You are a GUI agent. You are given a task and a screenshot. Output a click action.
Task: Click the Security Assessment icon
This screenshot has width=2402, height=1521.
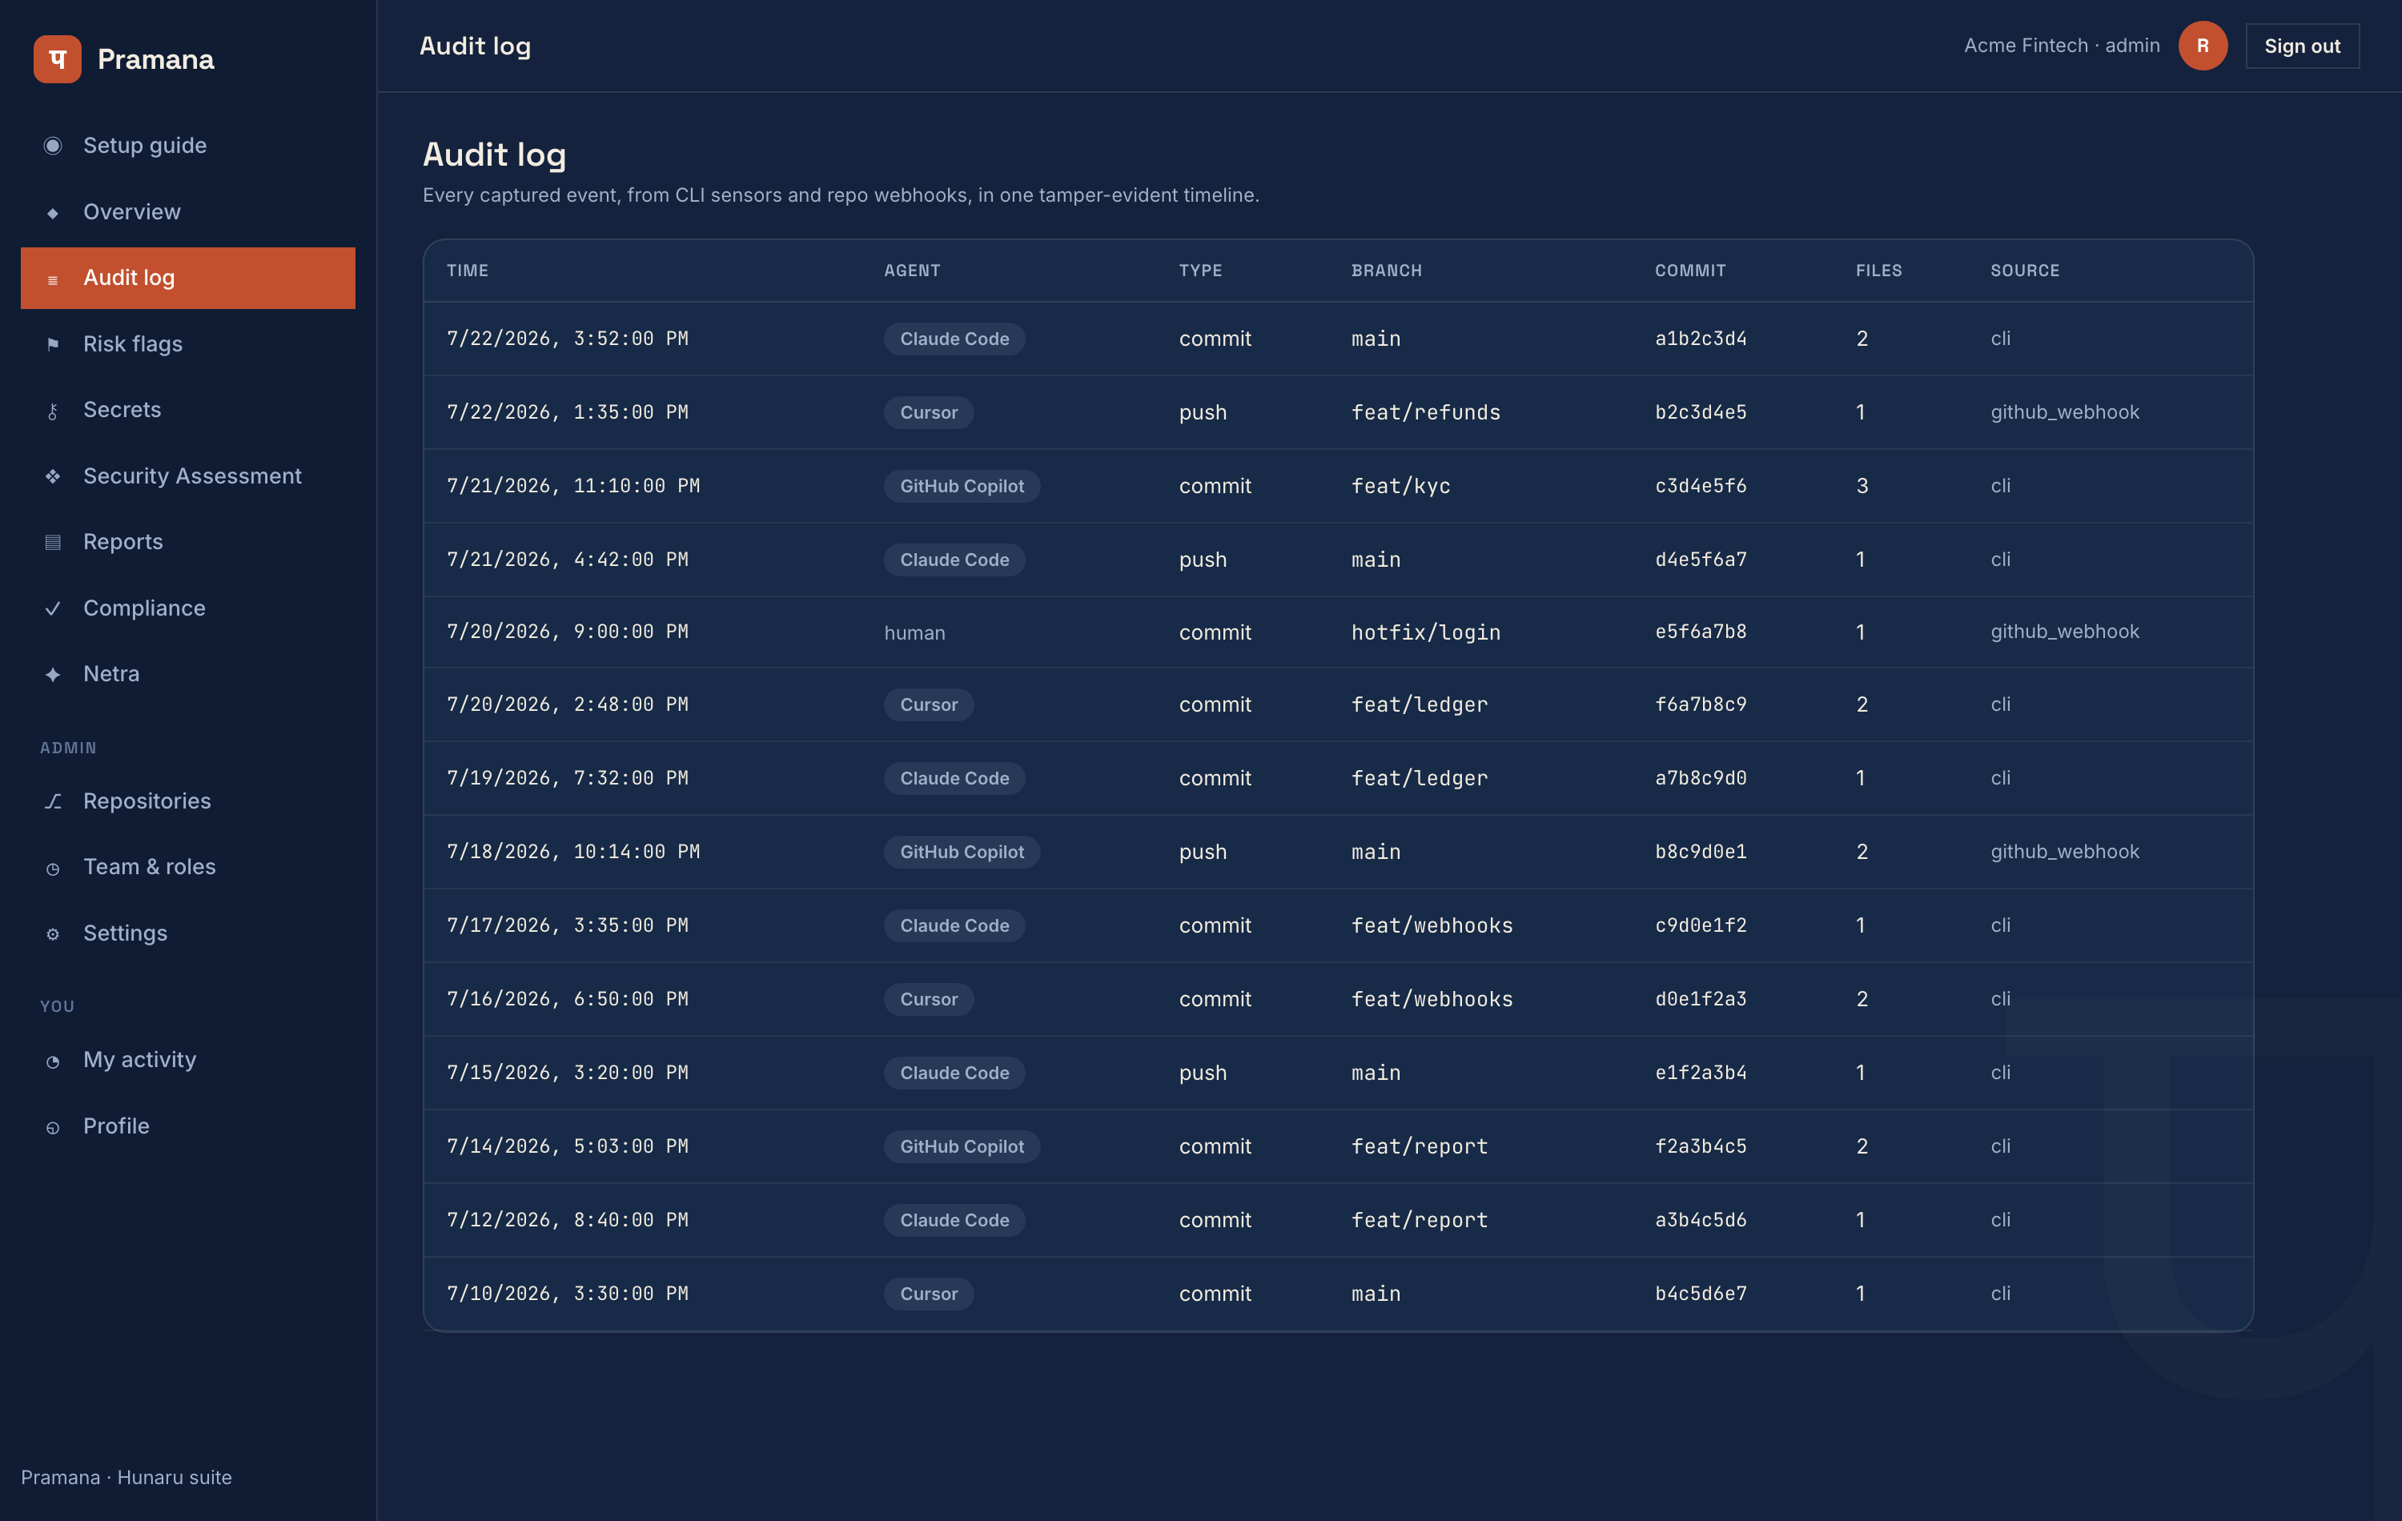coord(53,477)
